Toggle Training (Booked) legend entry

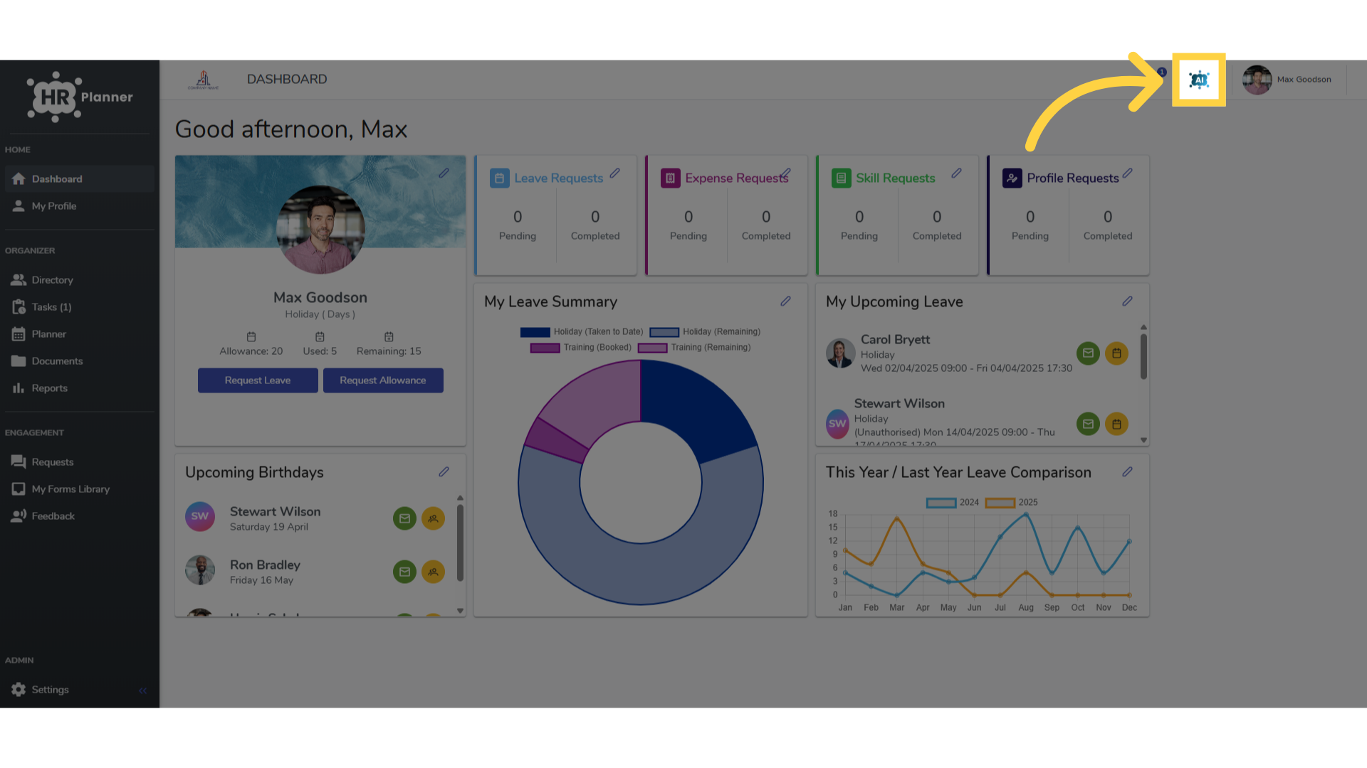click(x=581, y=348)
